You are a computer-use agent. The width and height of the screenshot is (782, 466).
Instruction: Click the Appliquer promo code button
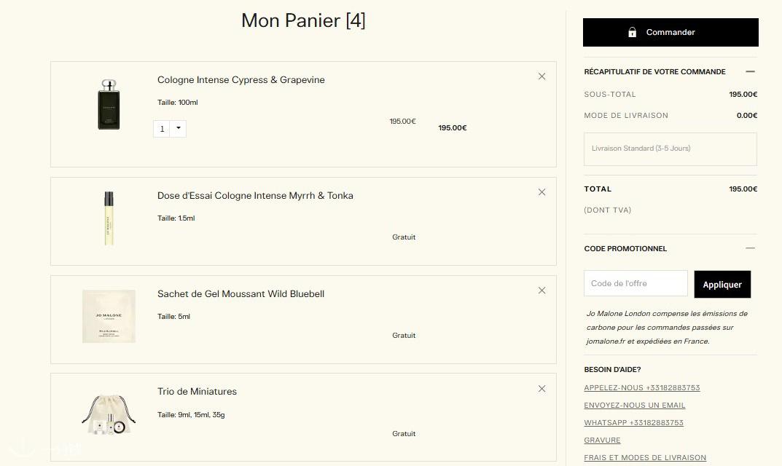pos(722,284)
